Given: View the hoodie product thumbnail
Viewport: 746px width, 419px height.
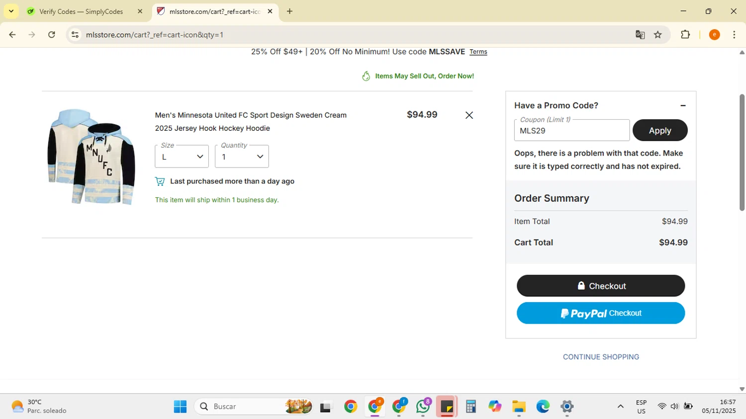Looking at the screenshot, I should 92,157.
